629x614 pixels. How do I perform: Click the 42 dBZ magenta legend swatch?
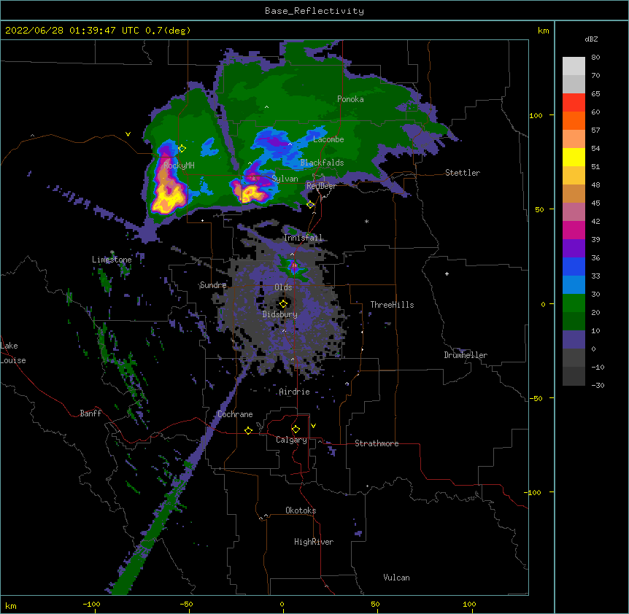[x=574, y=230]
